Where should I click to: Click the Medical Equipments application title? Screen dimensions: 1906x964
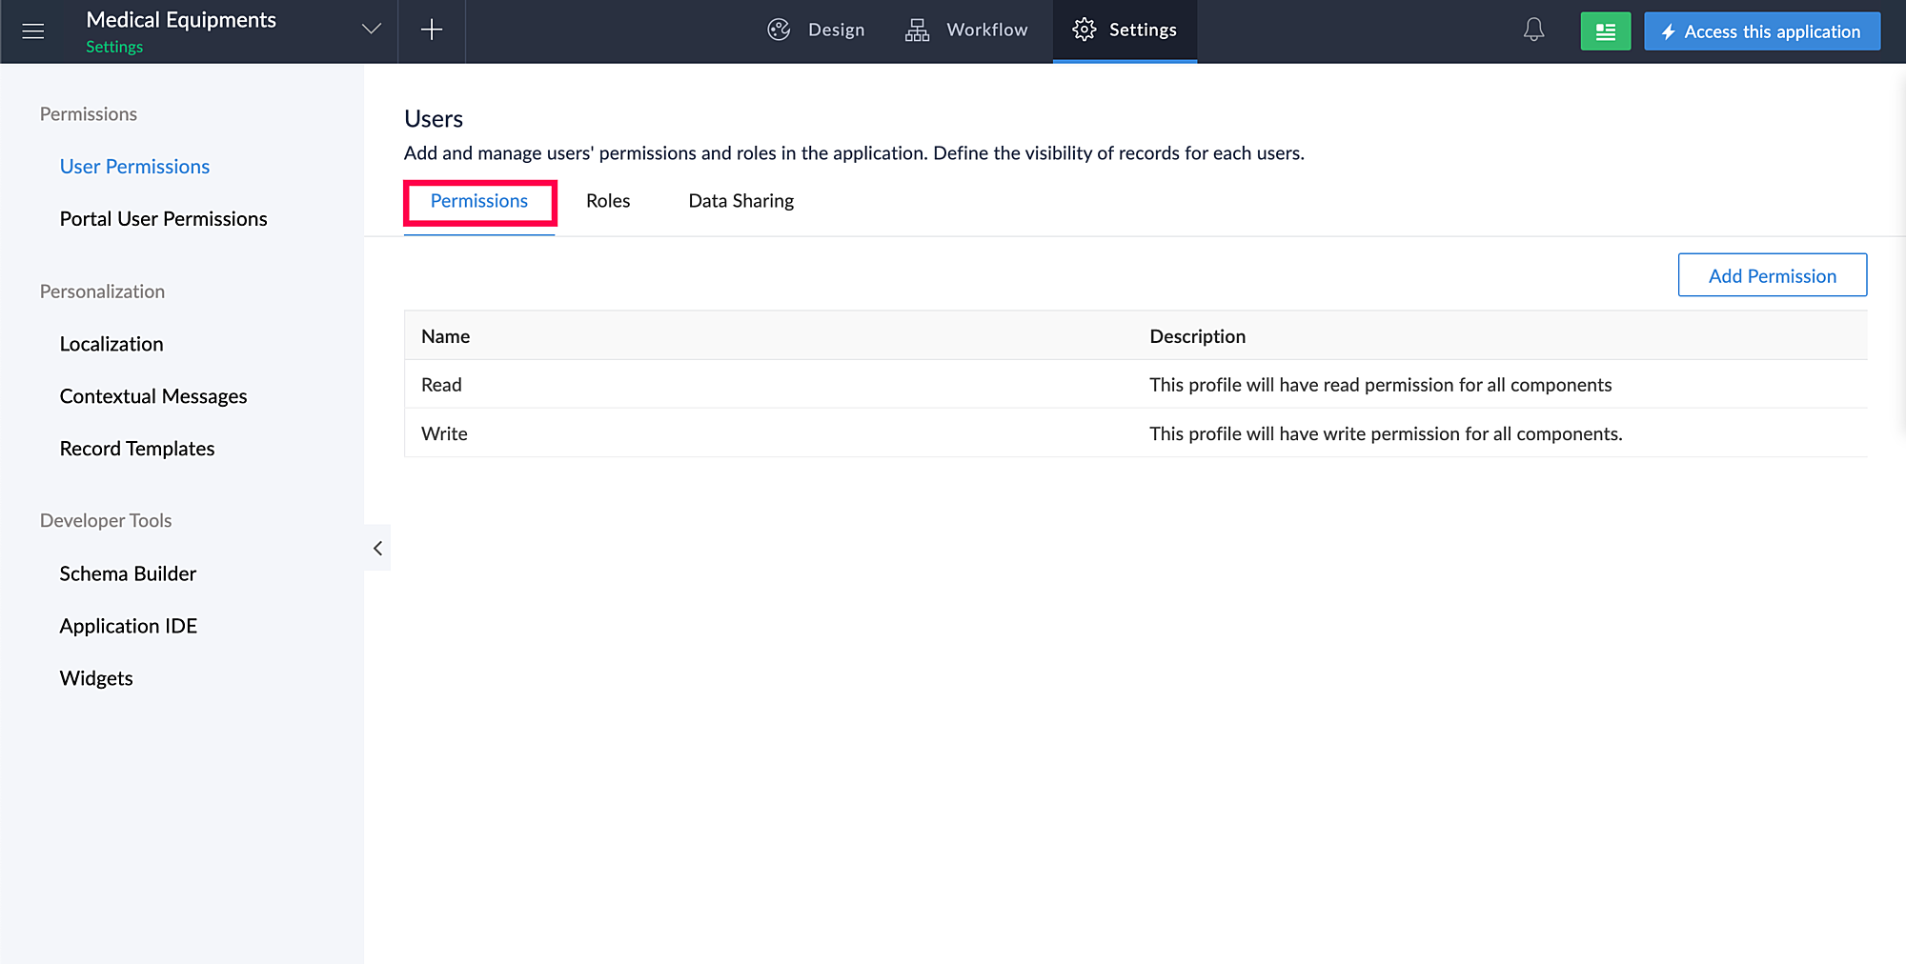(x=181, y=20)
